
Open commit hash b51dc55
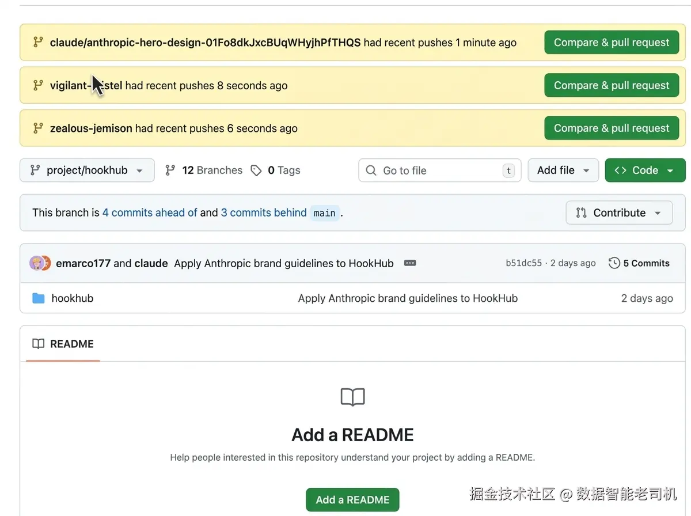523,263
